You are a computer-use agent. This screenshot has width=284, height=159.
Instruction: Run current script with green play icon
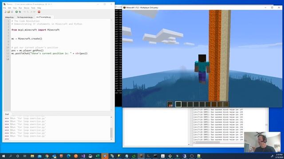point(16,12)
